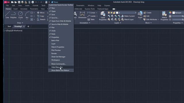Screen dimensions: 184x103
Task: Add Workspace to the toolbar
Action: tap(61, 60)
